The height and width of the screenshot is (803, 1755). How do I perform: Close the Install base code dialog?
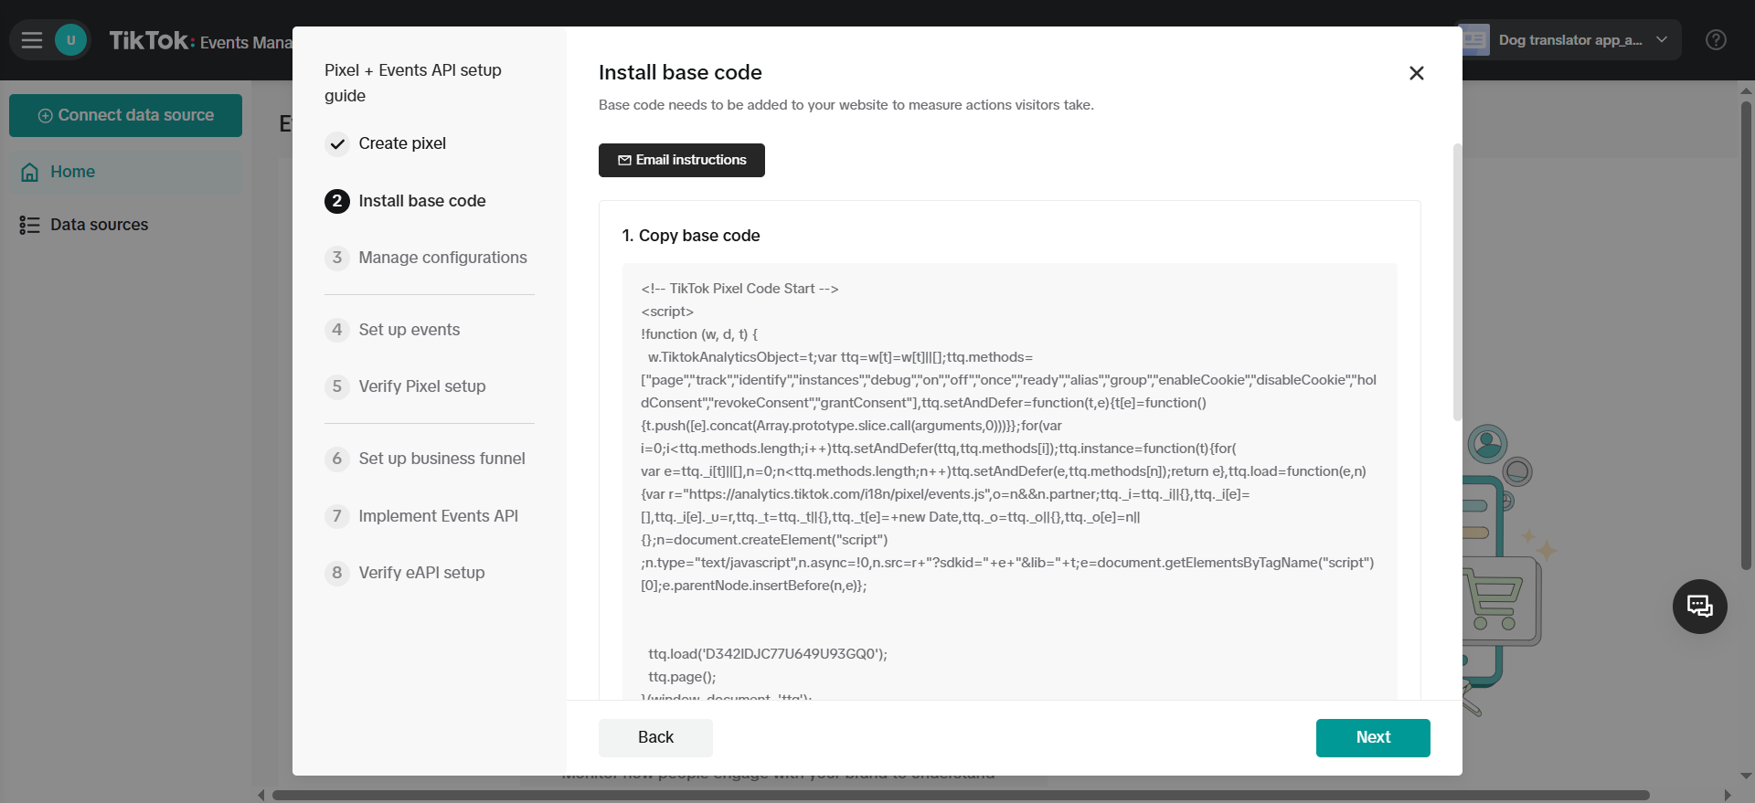point(1417,73)
